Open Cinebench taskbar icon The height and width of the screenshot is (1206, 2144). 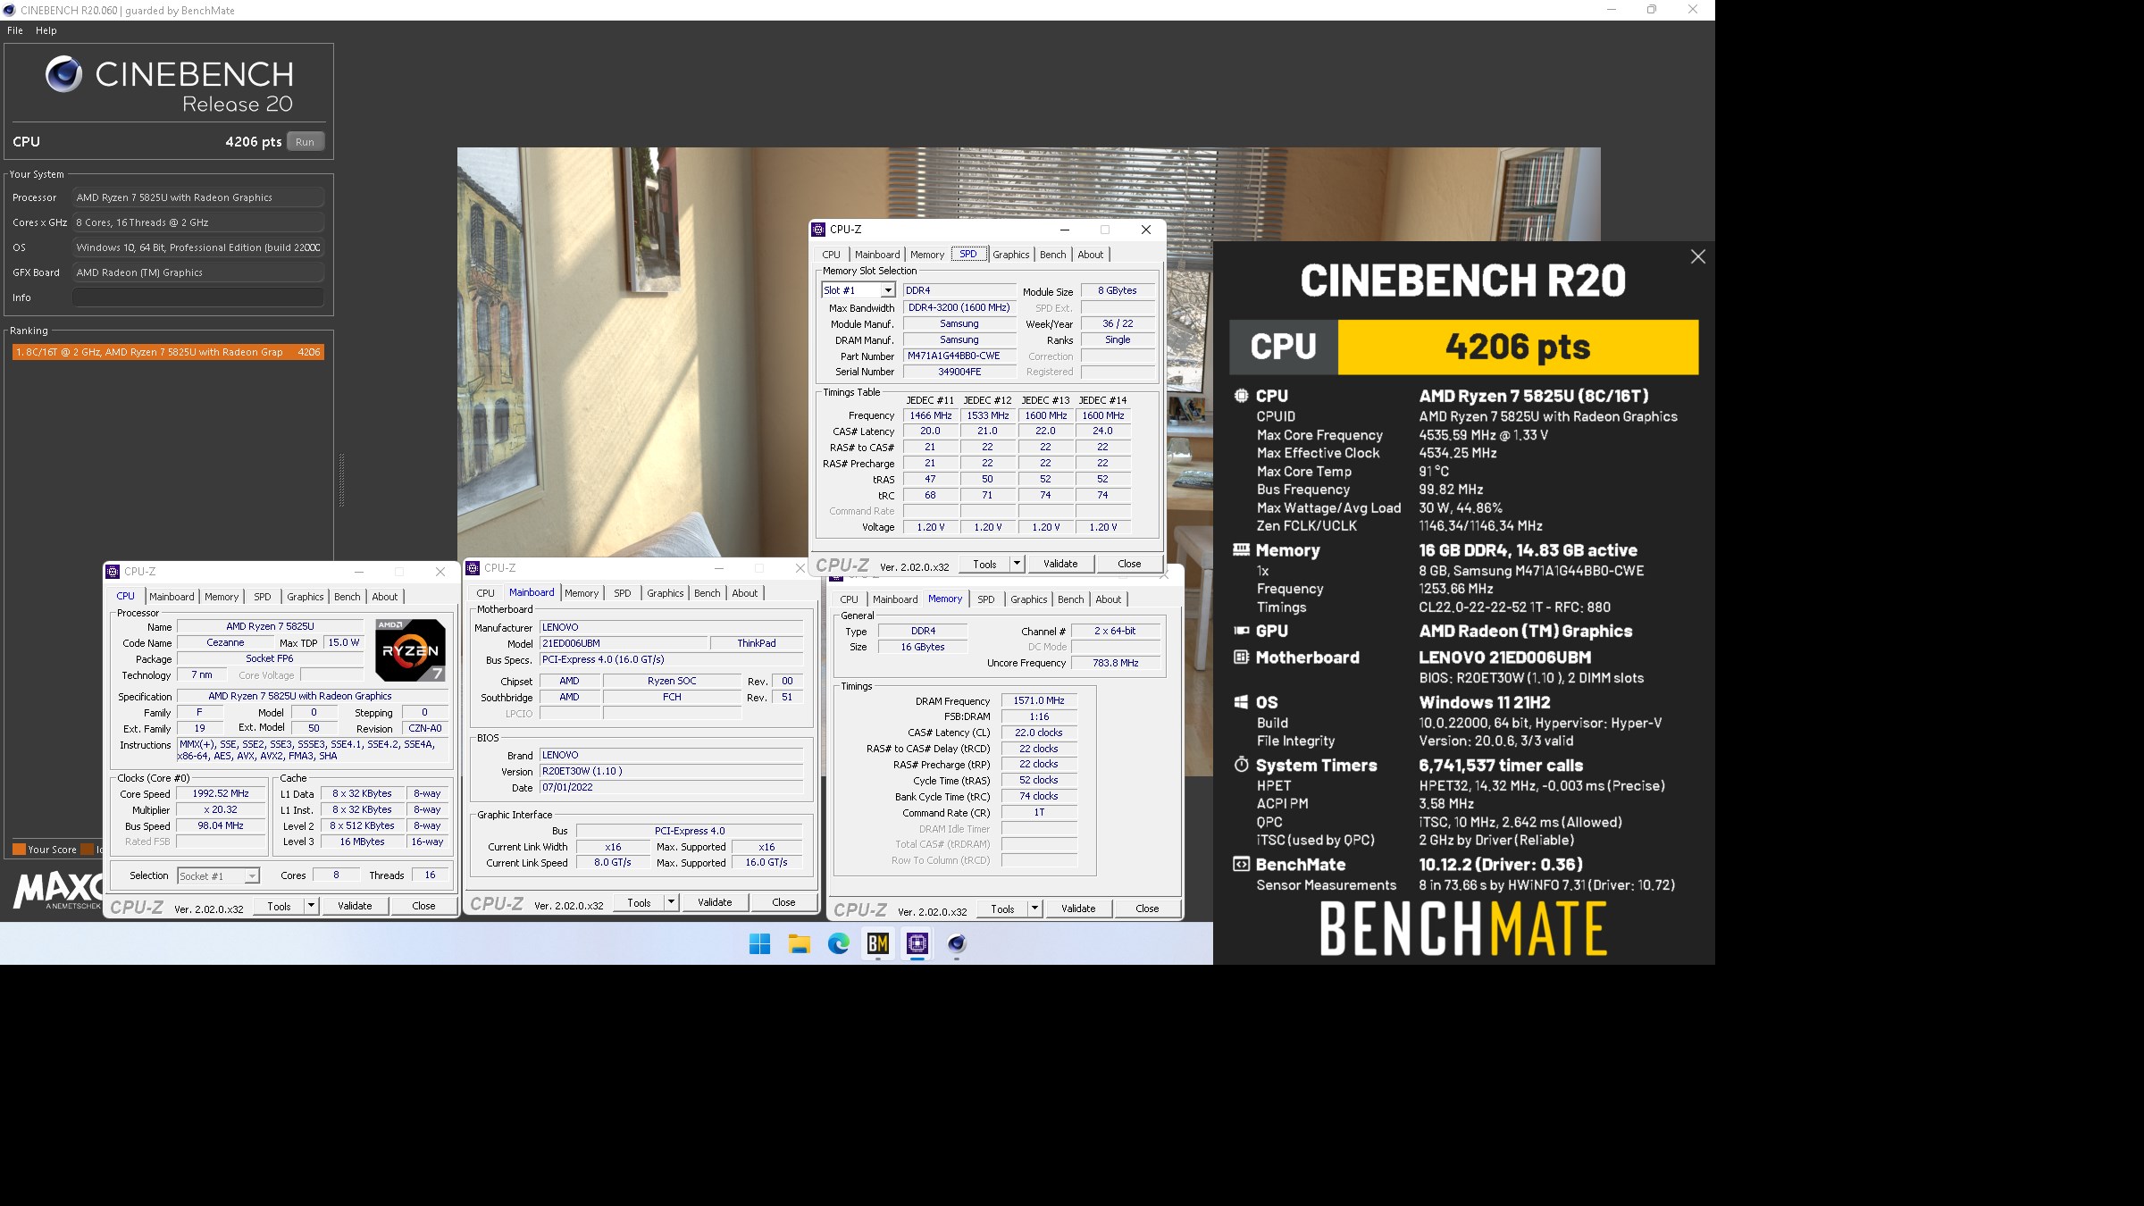(957, 943)
